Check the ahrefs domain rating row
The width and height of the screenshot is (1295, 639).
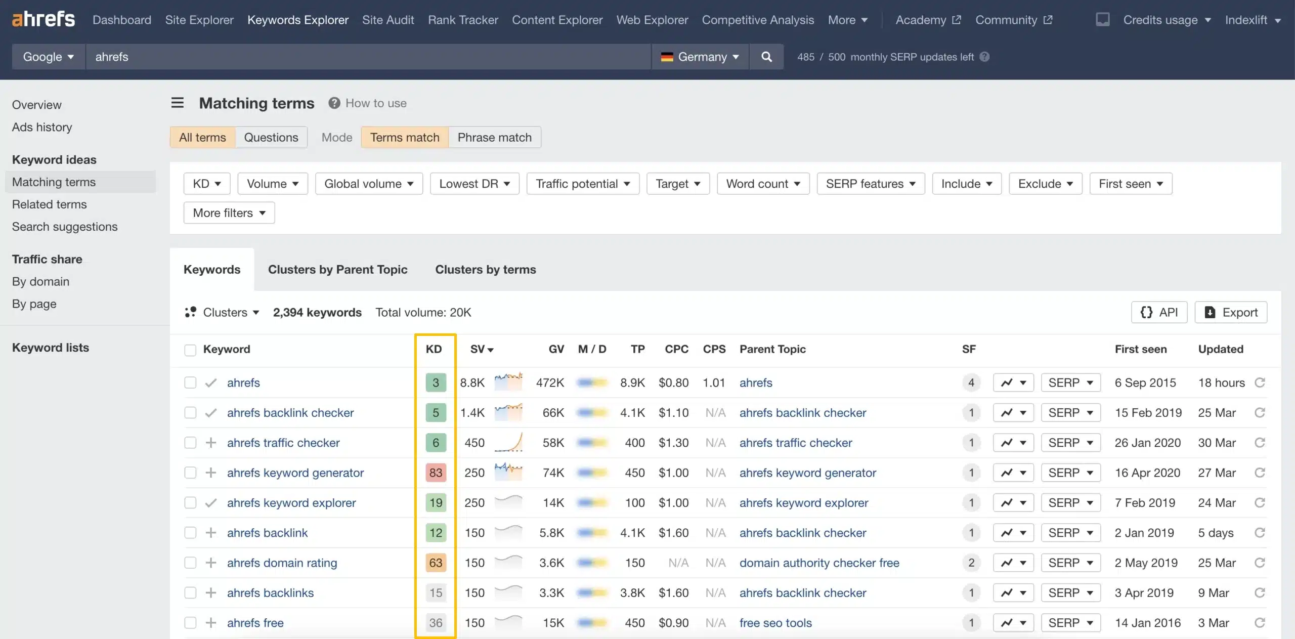pos(190,563)
